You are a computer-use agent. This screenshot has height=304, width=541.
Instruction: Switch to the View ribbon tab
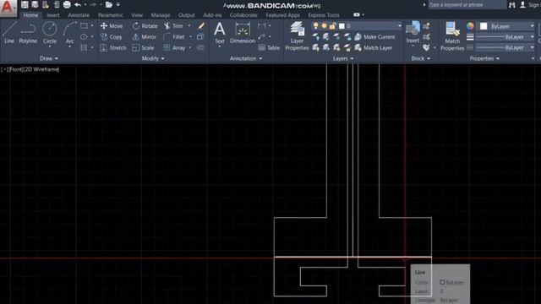tap(137, 15)
